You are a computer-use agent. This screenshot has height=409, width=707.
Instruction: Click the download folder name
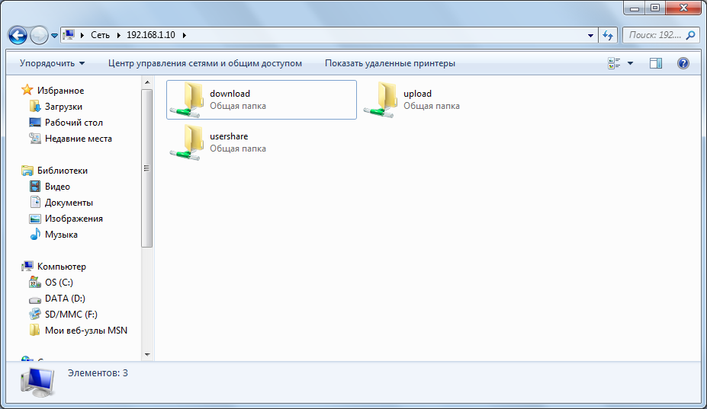point(230,94)
